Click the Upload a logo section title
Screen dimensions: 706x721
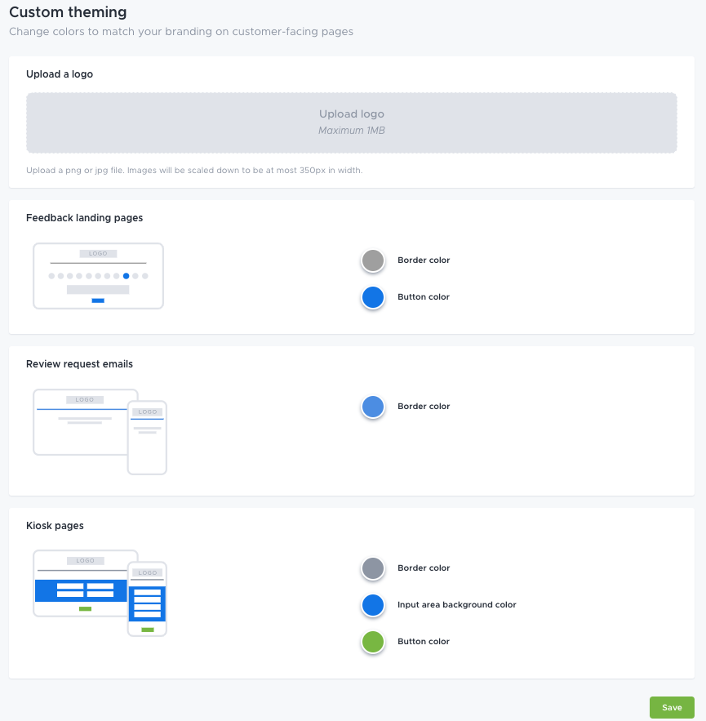[60, 74]
